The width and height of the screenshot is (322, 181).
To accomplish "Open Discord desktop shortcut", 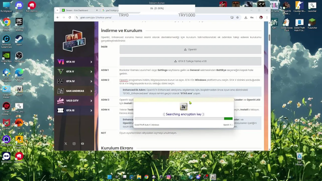I will pyautogui.click(x=19, y=7).
